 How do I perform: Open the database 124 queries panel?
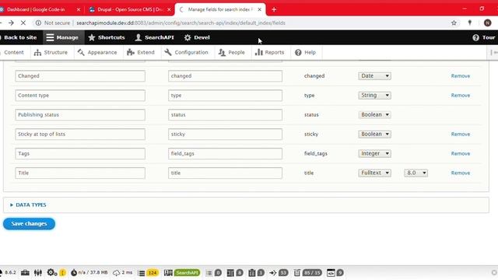point(149,272)
